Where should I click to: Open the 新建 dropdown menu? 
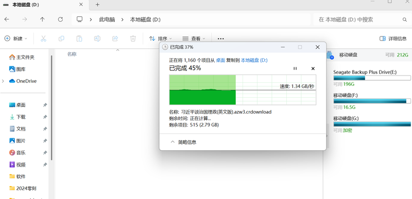(x=16, y=39)
